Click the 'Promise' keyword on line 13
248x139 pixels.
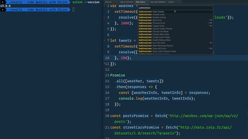pos(117,75)
